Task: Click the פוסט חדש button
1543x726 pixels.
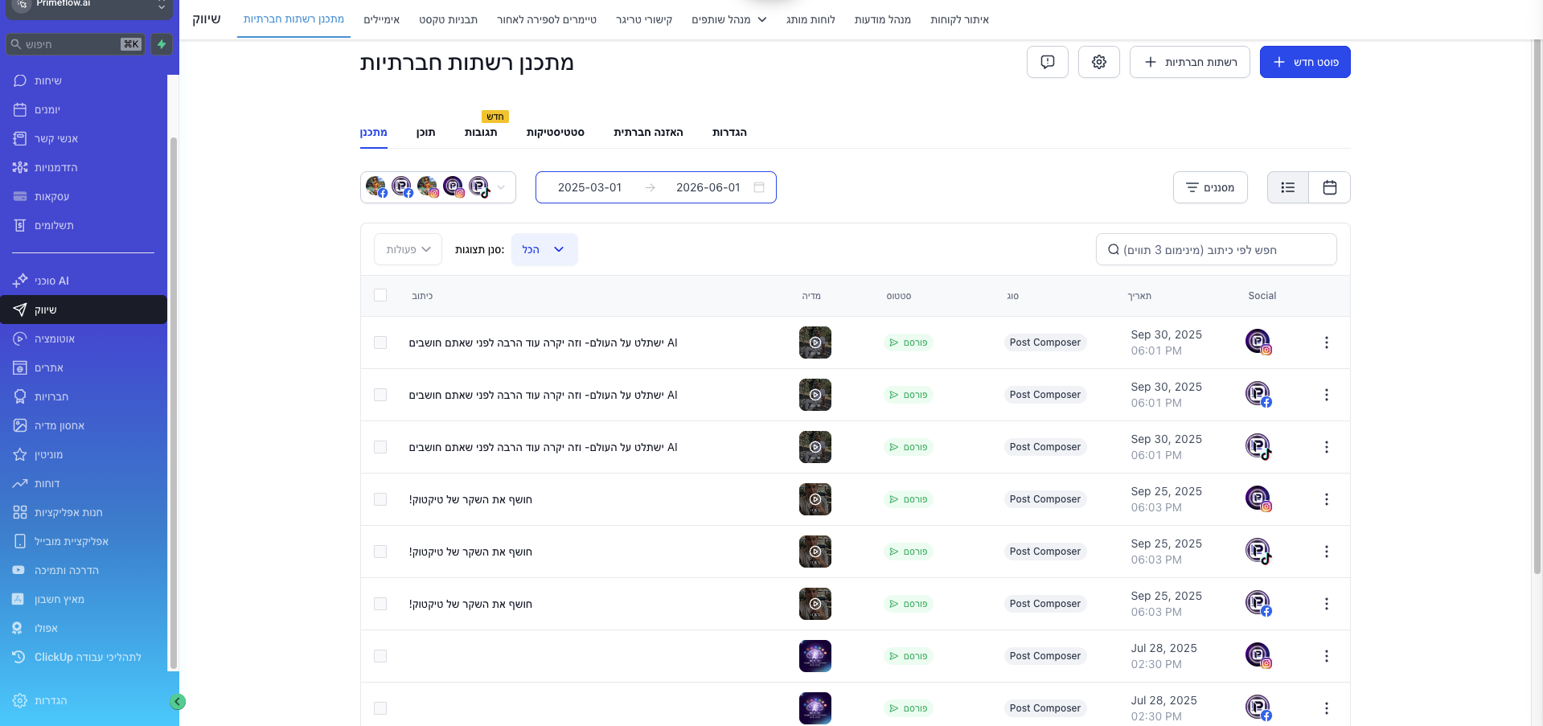Action: [1304, 62]
